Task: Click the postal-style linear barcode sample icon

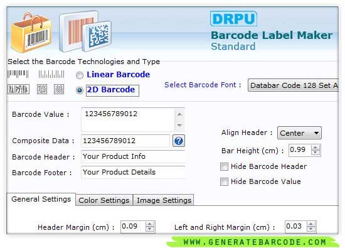Action: [x=51, y=74]
